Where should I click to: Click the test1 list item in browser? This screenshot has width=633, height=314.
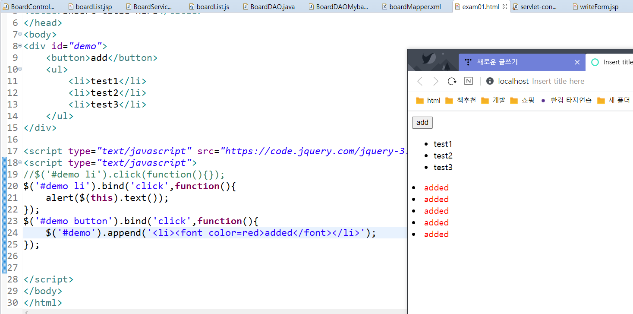pyautogui.click(x=443, y=144)
